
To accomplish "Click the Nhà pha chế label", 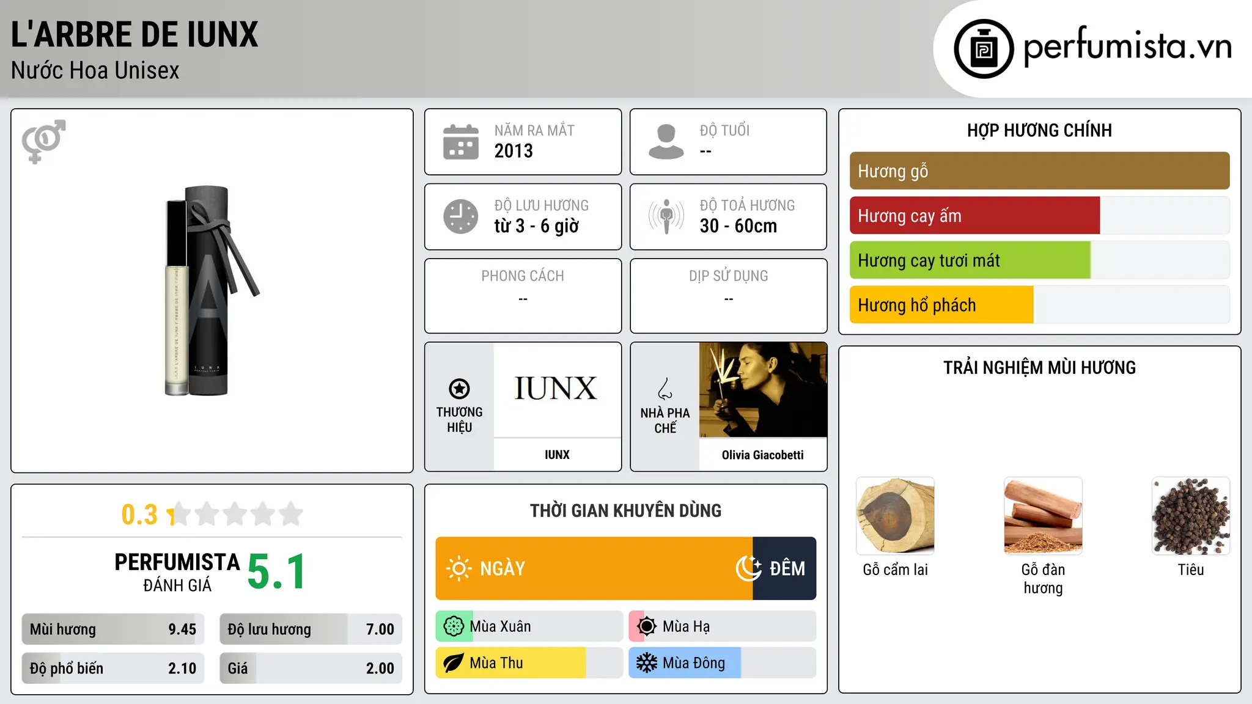I will coord(665,420).
